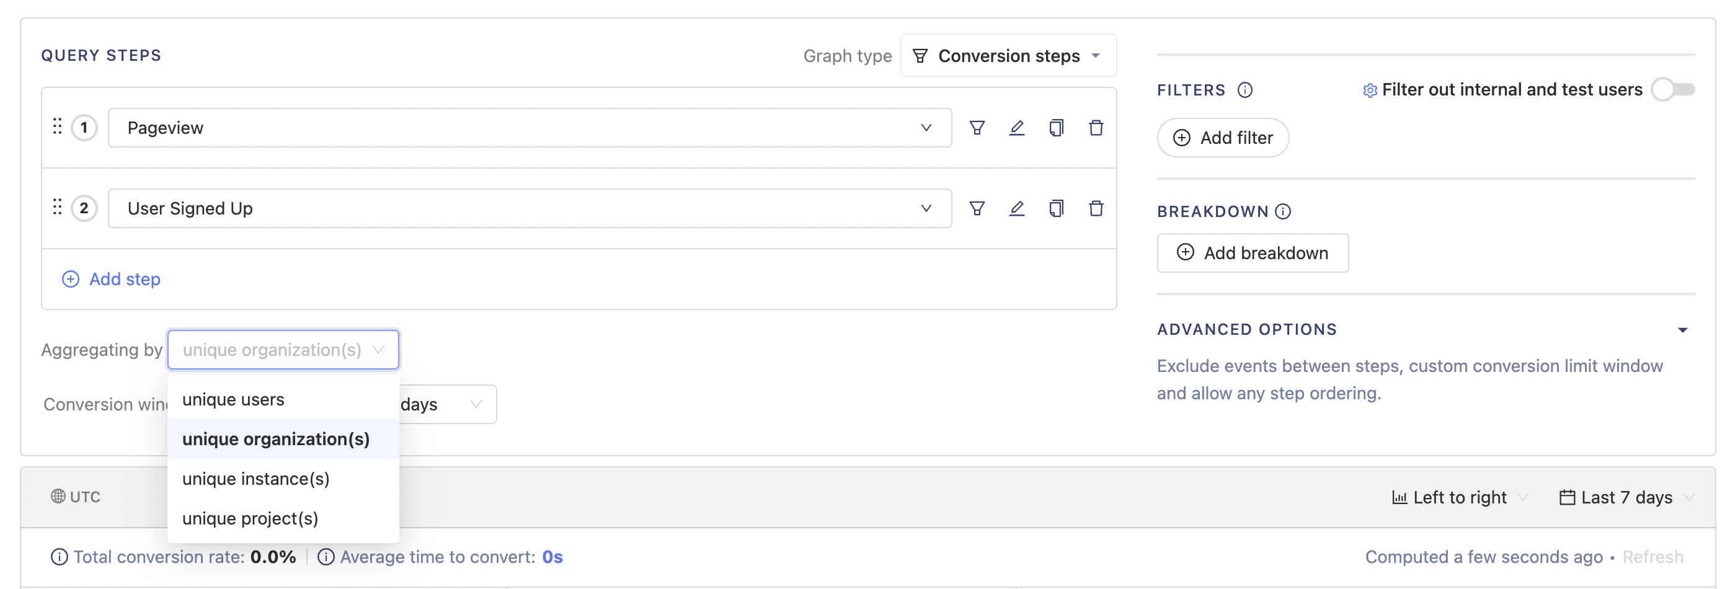
Task: Open the Graph type Conversion steps dropdown
Action: click(1008, 56)
